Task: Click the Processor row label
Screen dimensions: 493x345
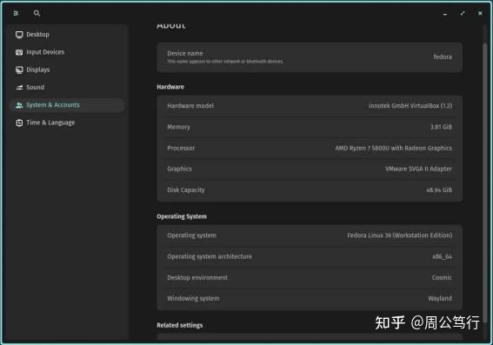Action: [x=181, y=148]
